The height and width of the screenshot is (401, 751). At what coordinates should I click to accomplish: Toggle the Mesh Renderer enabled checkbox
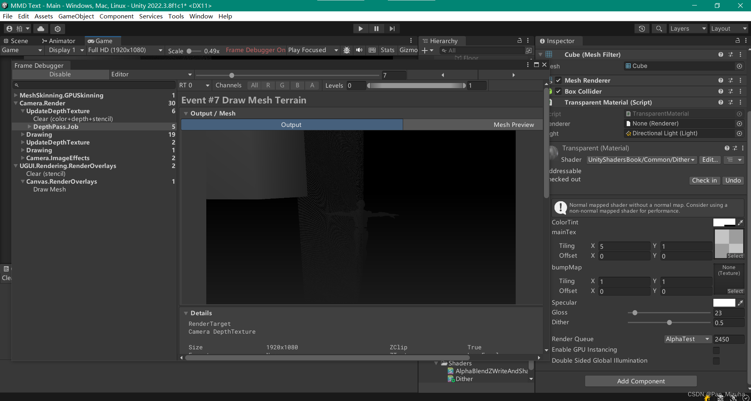click(x=558, y=80)
